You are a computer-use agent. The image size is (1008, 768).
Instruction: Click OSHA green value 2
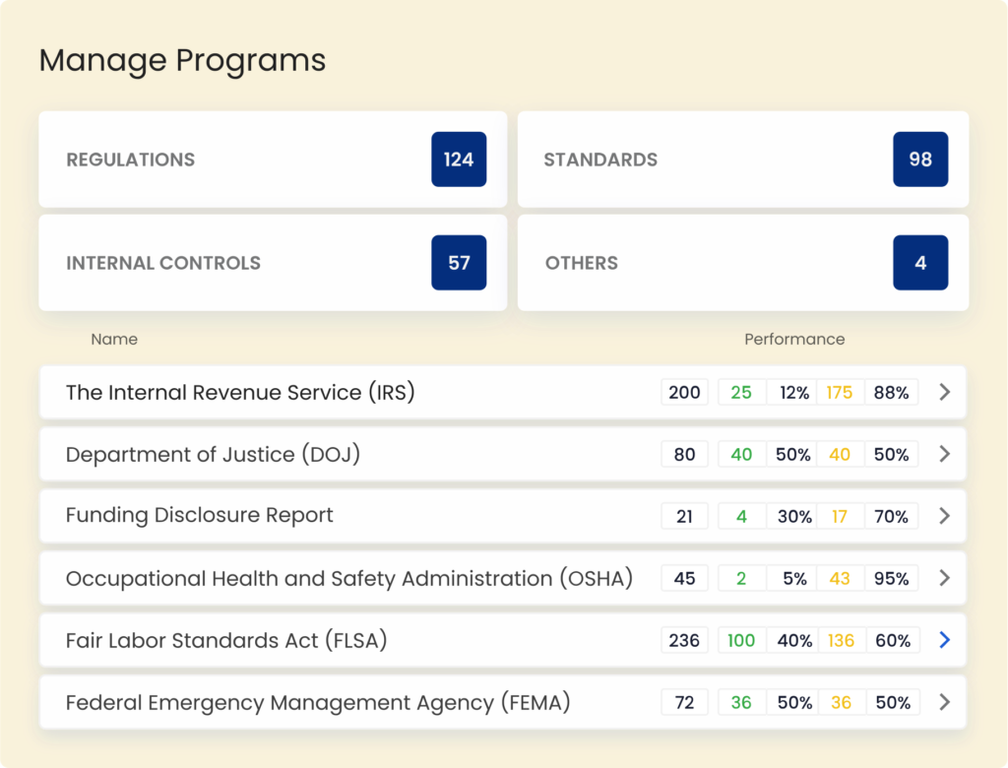pyautogui.click(x=741, y=578)
